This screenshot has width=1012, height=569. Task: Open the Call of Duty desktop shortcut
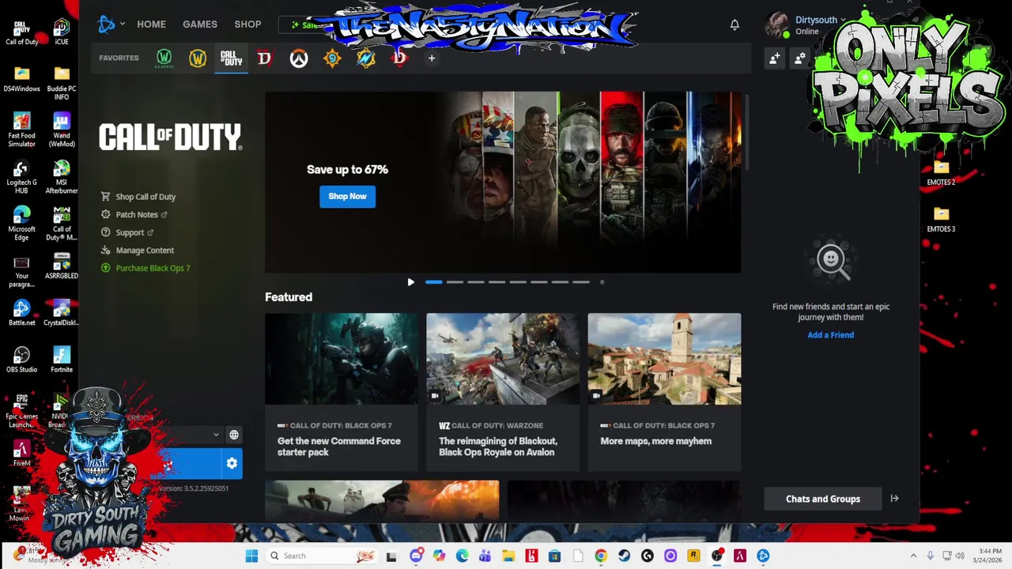click(22, 32)
